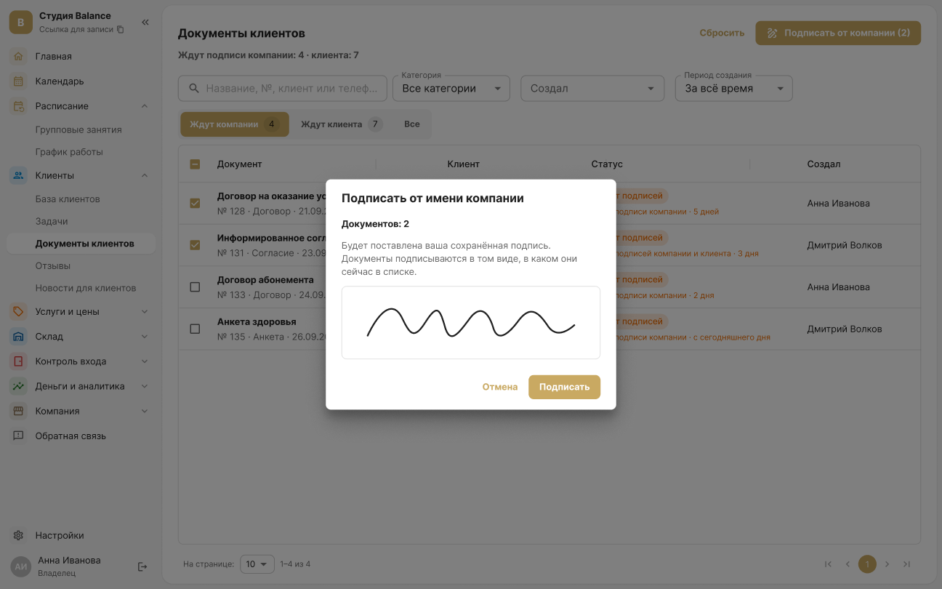Screen dimensions: 942x589
Task: Check the Договор абонемента row checkbox
Action: (x=195, y=287)
